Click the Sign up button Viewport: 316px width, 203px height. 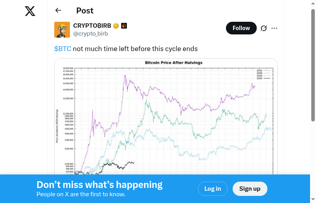(250, 189)
